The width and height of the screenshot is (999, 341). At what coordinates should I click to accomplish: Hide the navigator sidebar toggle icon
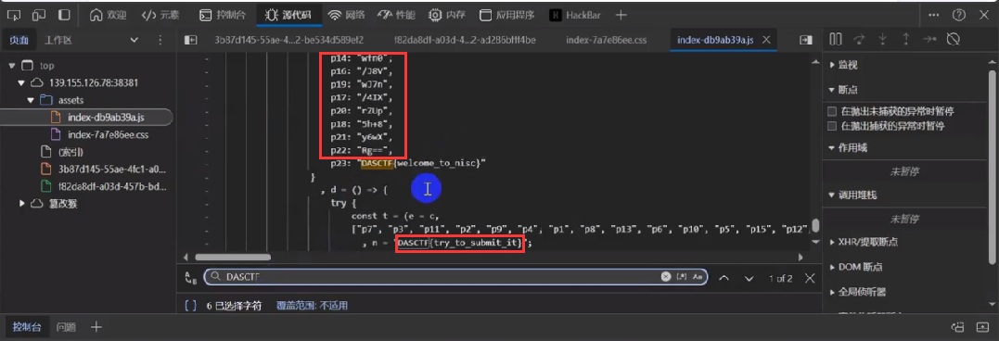(190, 40)
